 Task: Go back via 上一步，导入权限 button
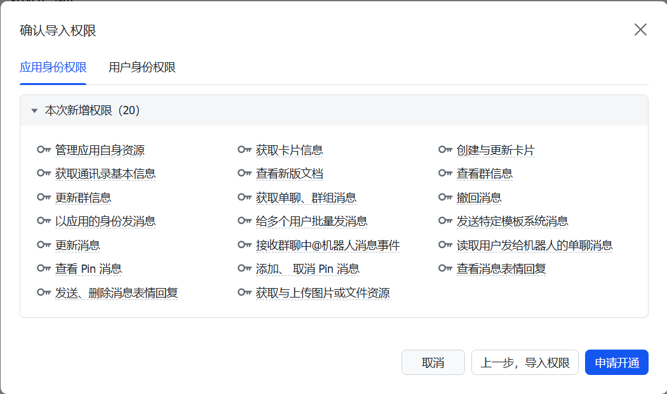tap(525, 362)
